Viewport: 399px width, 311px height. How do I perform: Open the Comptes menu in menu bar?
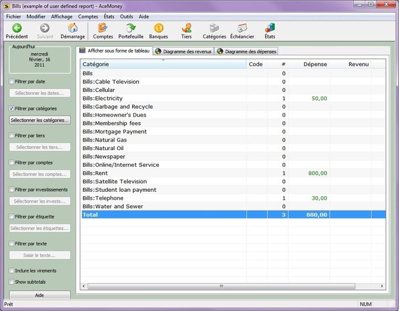tap(88, 17)
